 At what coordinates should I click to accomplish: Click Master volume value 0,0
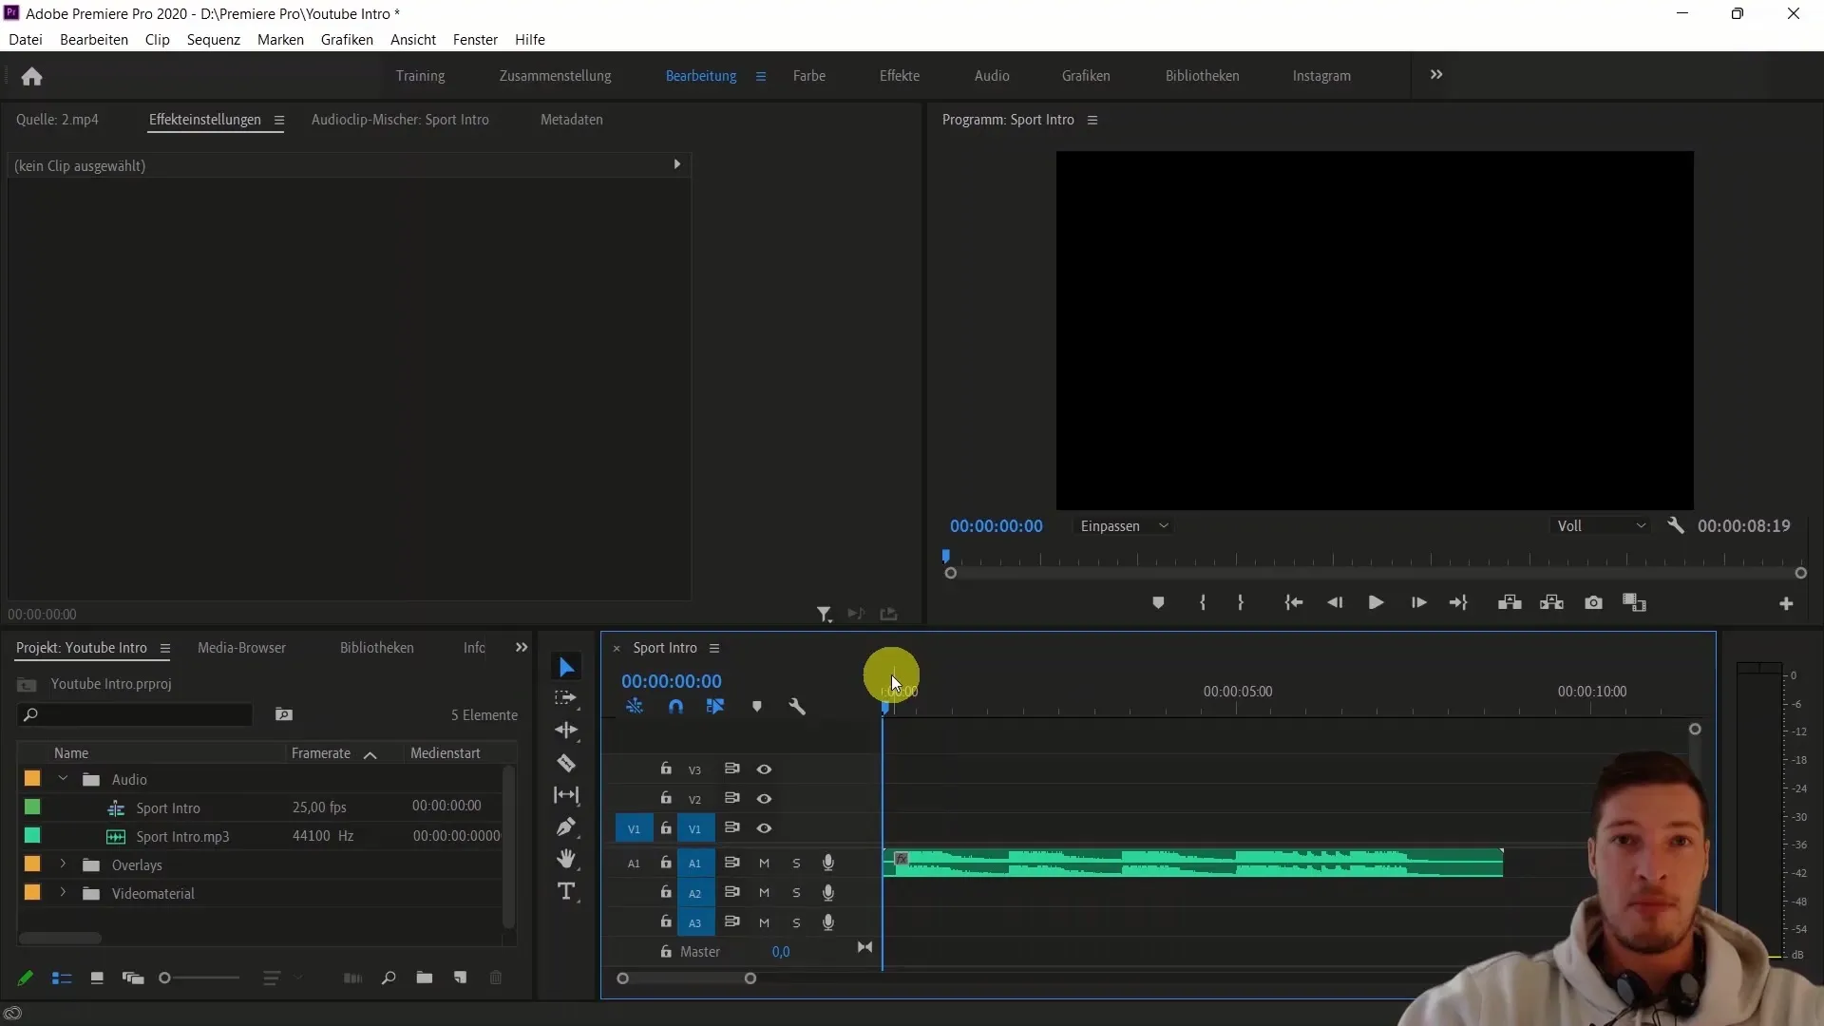[x=781, y=952]
